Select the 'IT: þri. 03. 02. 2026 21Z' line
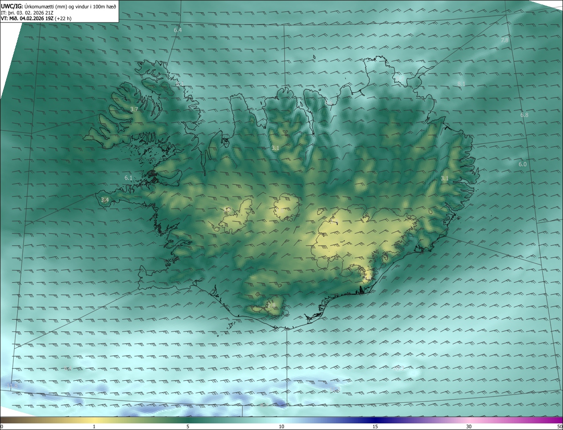The height and width of the screenshot is (430, 563). click(x=27, y=13)
